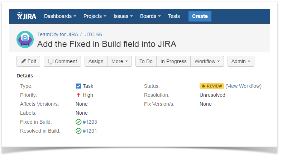Open the View Workflow link

[243, 86]
